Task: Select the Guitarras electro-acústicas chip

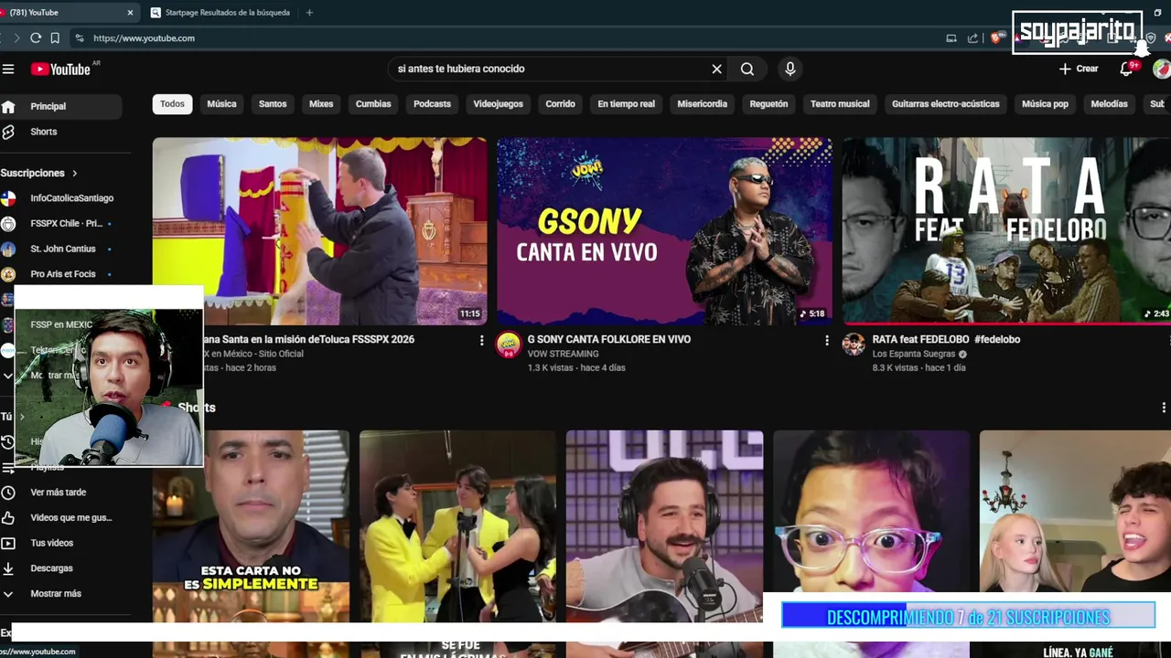Action: point(946,104)
